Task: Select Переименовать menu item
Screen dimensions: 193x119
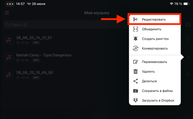Action: tap(155, 62)
